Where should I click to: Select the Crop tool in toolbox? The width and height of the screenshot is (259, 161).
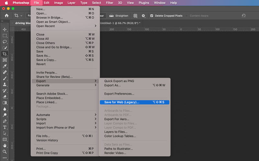point(5,54)
